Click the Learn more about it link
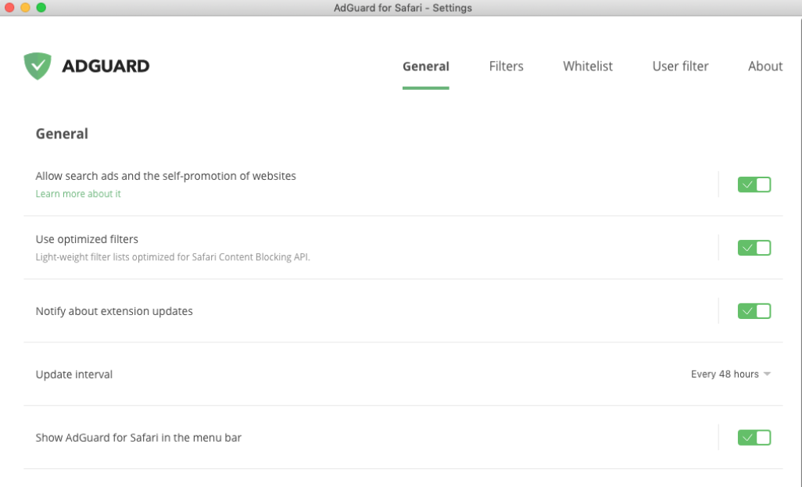Viewport: 802px width, 487px height. [78, 194]
